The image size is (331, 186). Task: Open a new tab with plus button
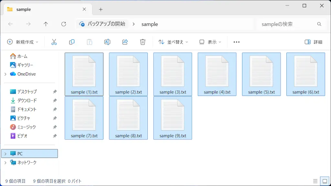(x=101, y=9)
